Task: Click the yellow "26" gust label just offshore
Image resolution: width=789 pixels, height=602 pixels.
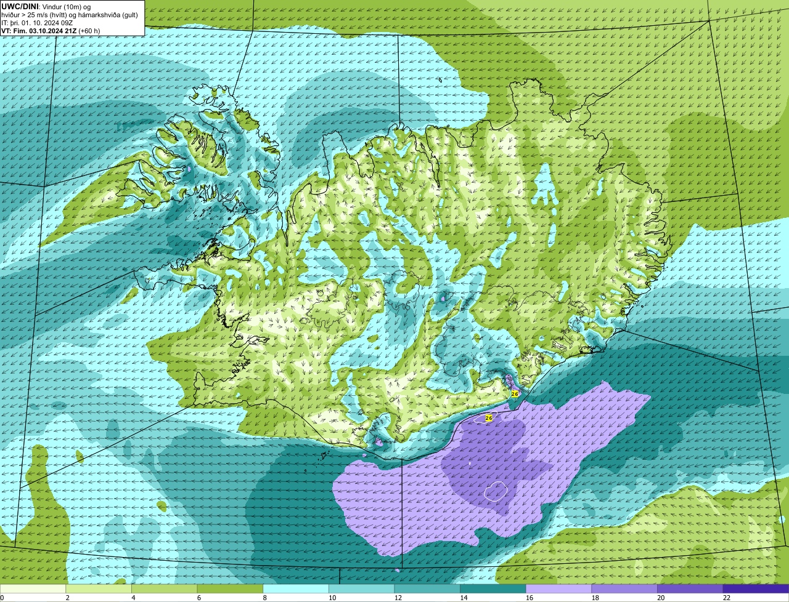Action: [489, 418]
